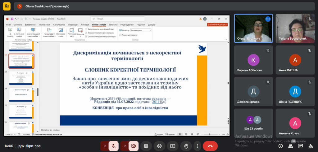318x152 pixels.
Task: Turn on the camera
Action: 134,146
